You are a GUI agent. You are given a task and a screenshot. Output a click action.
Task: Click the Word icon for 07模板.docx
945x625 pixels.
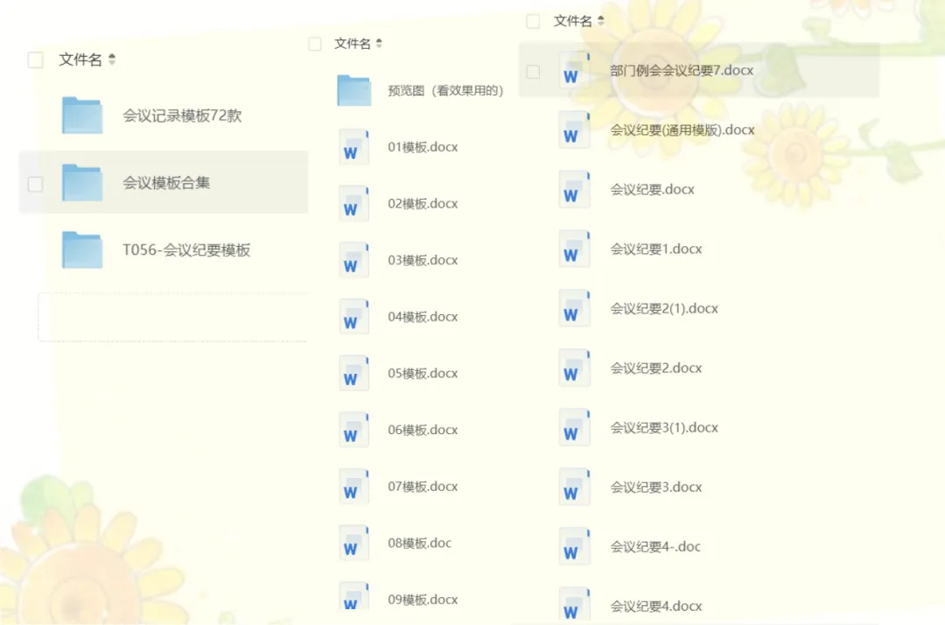tap(353, 487)
